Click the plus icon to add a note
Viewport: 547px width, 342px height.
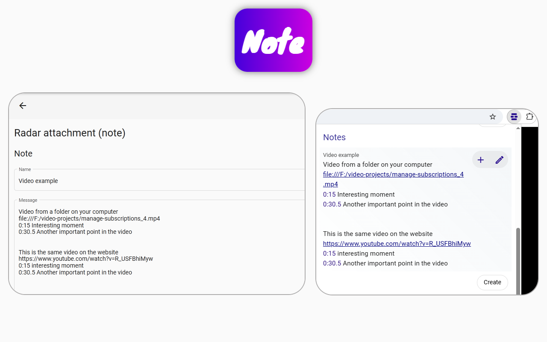[x=480, y=159]
